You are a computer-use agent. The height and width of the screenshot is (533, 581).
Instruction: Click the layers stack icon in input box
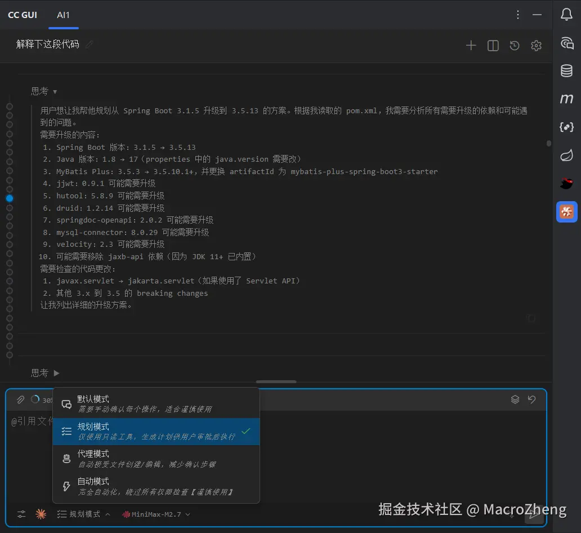(x=515, y=399)
